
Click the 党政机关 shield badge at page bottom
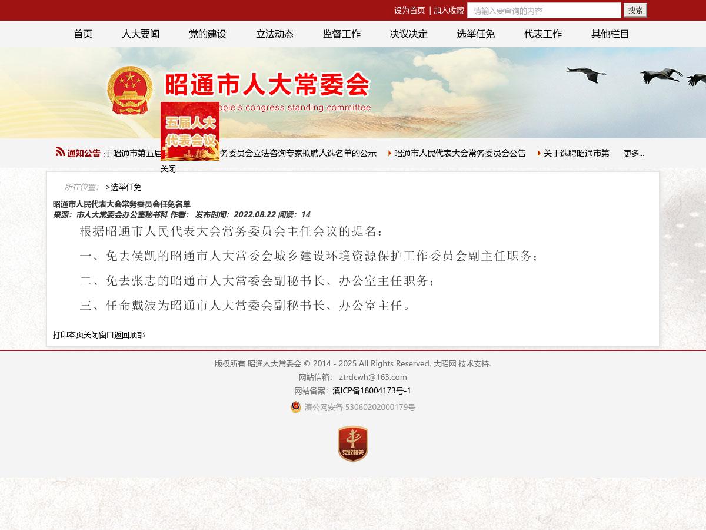[353, 444]
